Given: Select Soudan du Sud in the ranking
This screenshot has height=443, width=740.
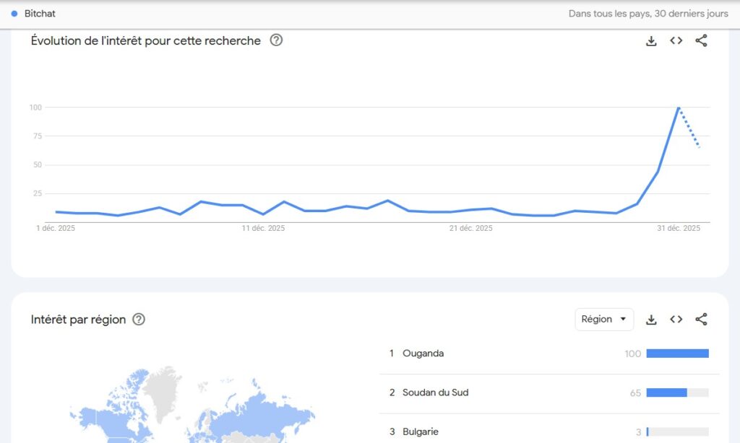Looking at the screenshot, I should pos(434,392).
